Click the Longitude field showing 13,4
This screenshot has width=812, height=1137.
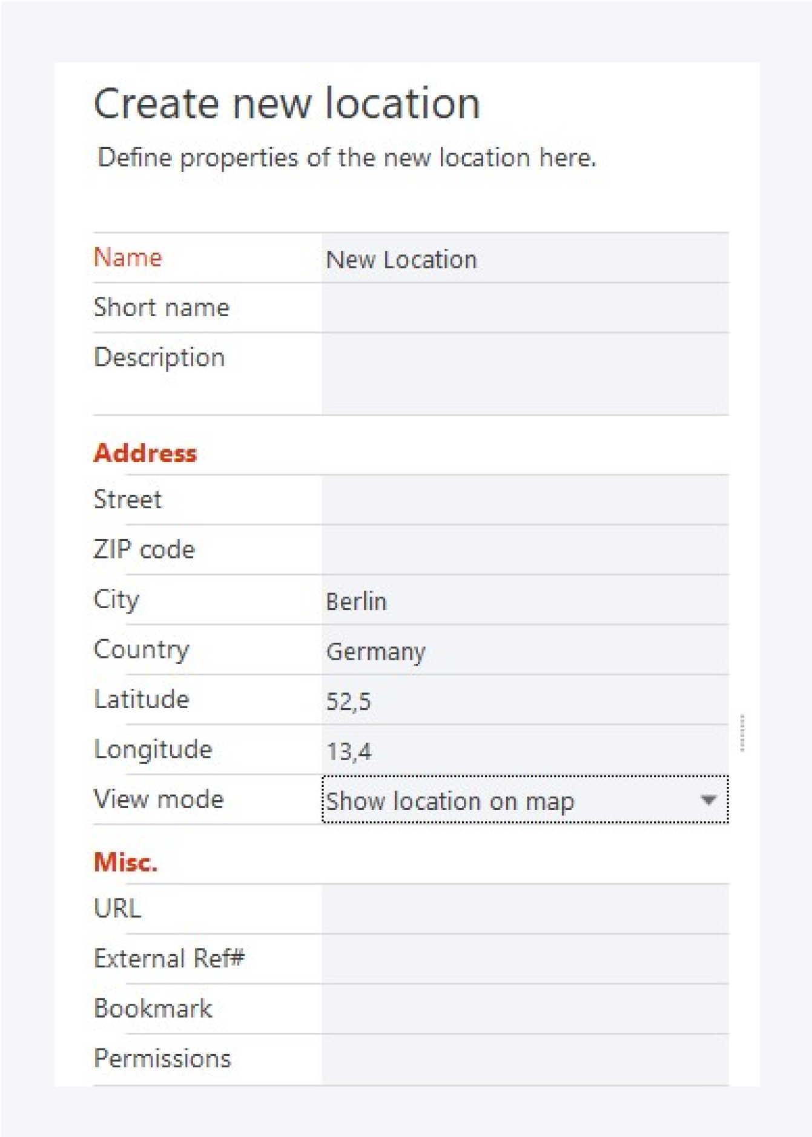click(x=524, y=751)
